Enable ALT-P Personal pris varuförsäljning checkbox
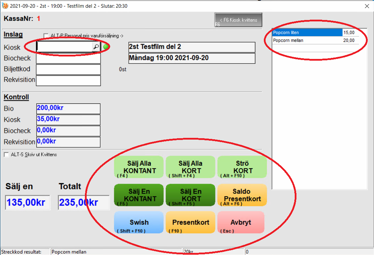Image resolution: width=374 pixels, height=255 pixels. pos(46,36)
